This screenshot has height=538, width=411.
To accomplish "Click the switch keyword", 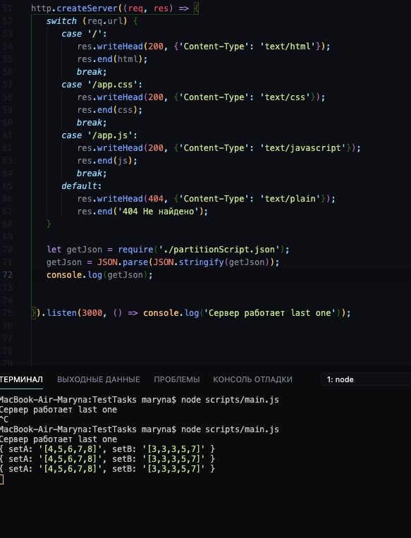I will click(61, 21).
